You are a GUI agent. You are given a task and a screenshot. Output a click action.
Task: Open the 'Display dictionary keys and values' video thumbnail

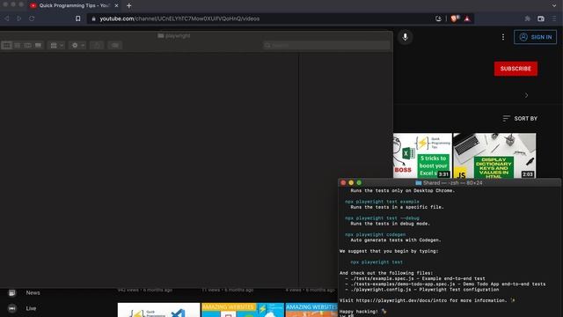[x=494, y=156]
